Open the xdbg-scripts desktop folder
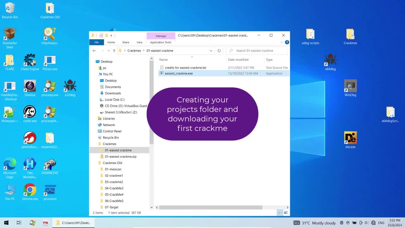The width and height of the screenshot is (405, 228). point(310,36)
